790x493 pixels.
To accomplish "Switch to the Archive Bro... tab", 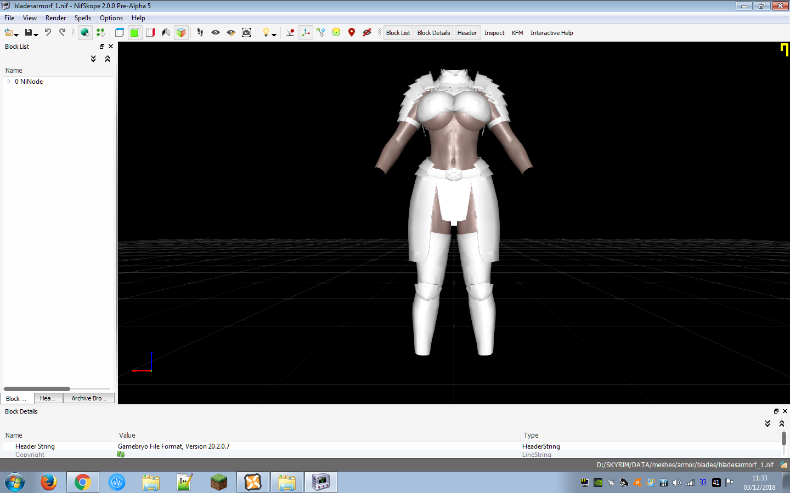I will (x=89, y=398).
